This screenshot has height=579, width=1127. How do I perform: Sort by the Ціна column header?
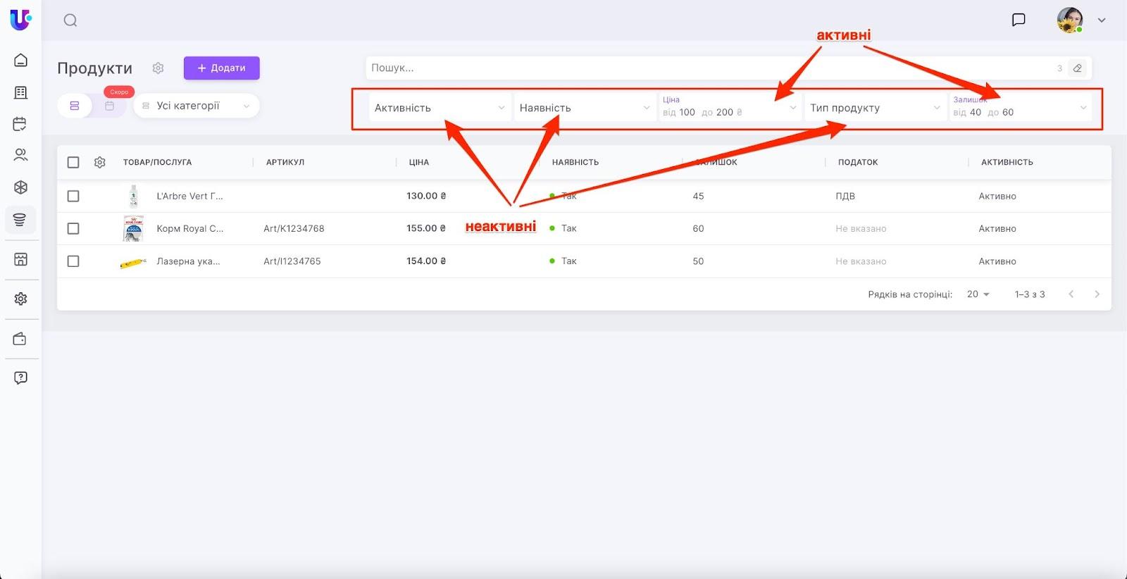419,163
